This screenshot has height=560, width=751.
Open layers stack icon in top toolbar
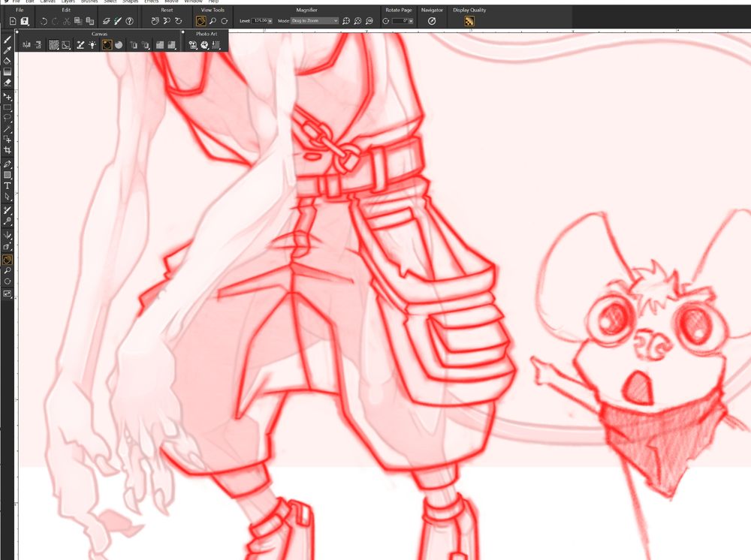coord(107,21)
